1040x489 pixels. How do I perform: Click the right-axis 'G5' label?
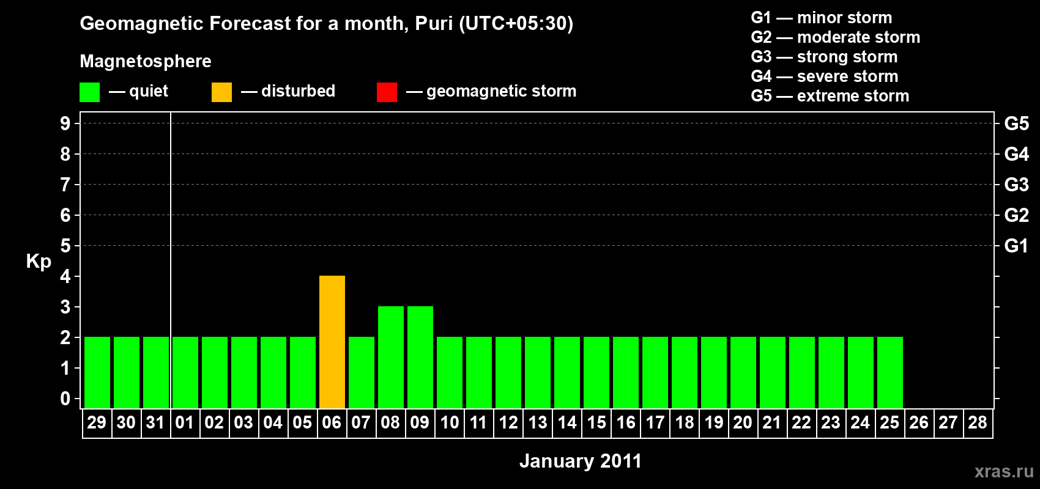(x=1017, y=123)
